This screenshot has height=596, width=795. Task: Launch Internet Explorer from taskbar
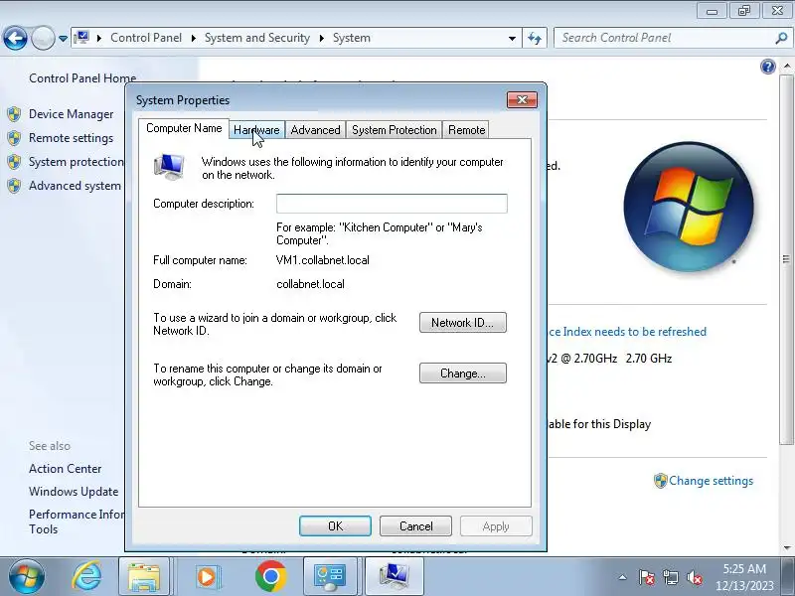point(86,577)
